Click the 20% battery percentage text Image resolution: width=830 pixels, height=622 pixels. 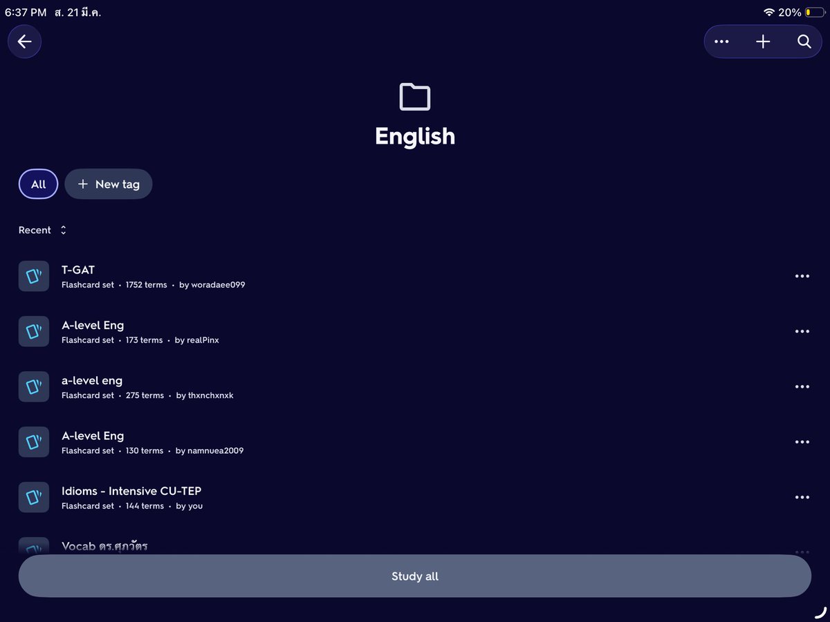[790, 12]
